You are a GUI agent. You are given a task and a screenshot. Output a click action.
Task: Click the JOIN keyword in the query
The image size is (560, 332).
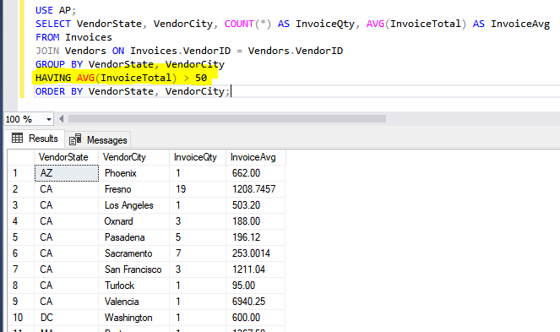[x=47, y=51]
